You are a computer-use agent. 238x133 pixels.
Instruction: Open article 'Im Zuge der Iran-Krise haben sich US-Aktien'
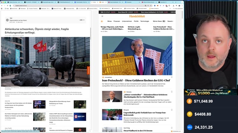(18, 105)
